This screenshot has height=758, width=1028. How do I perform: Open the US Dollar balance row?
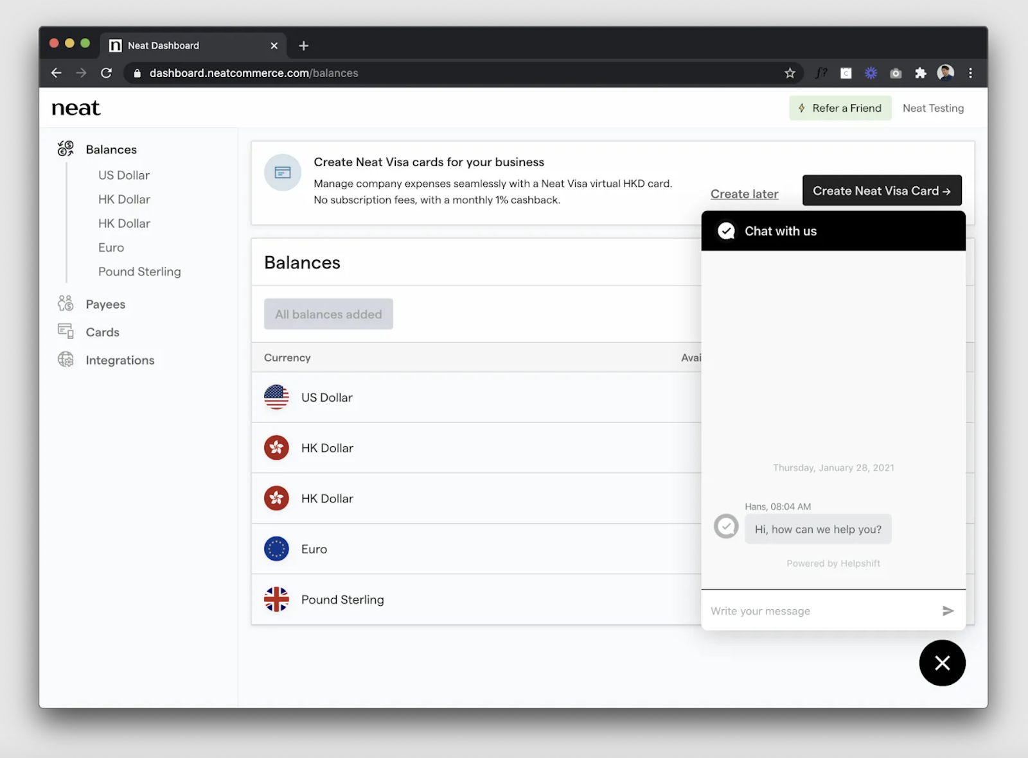(x=476, y=397)
